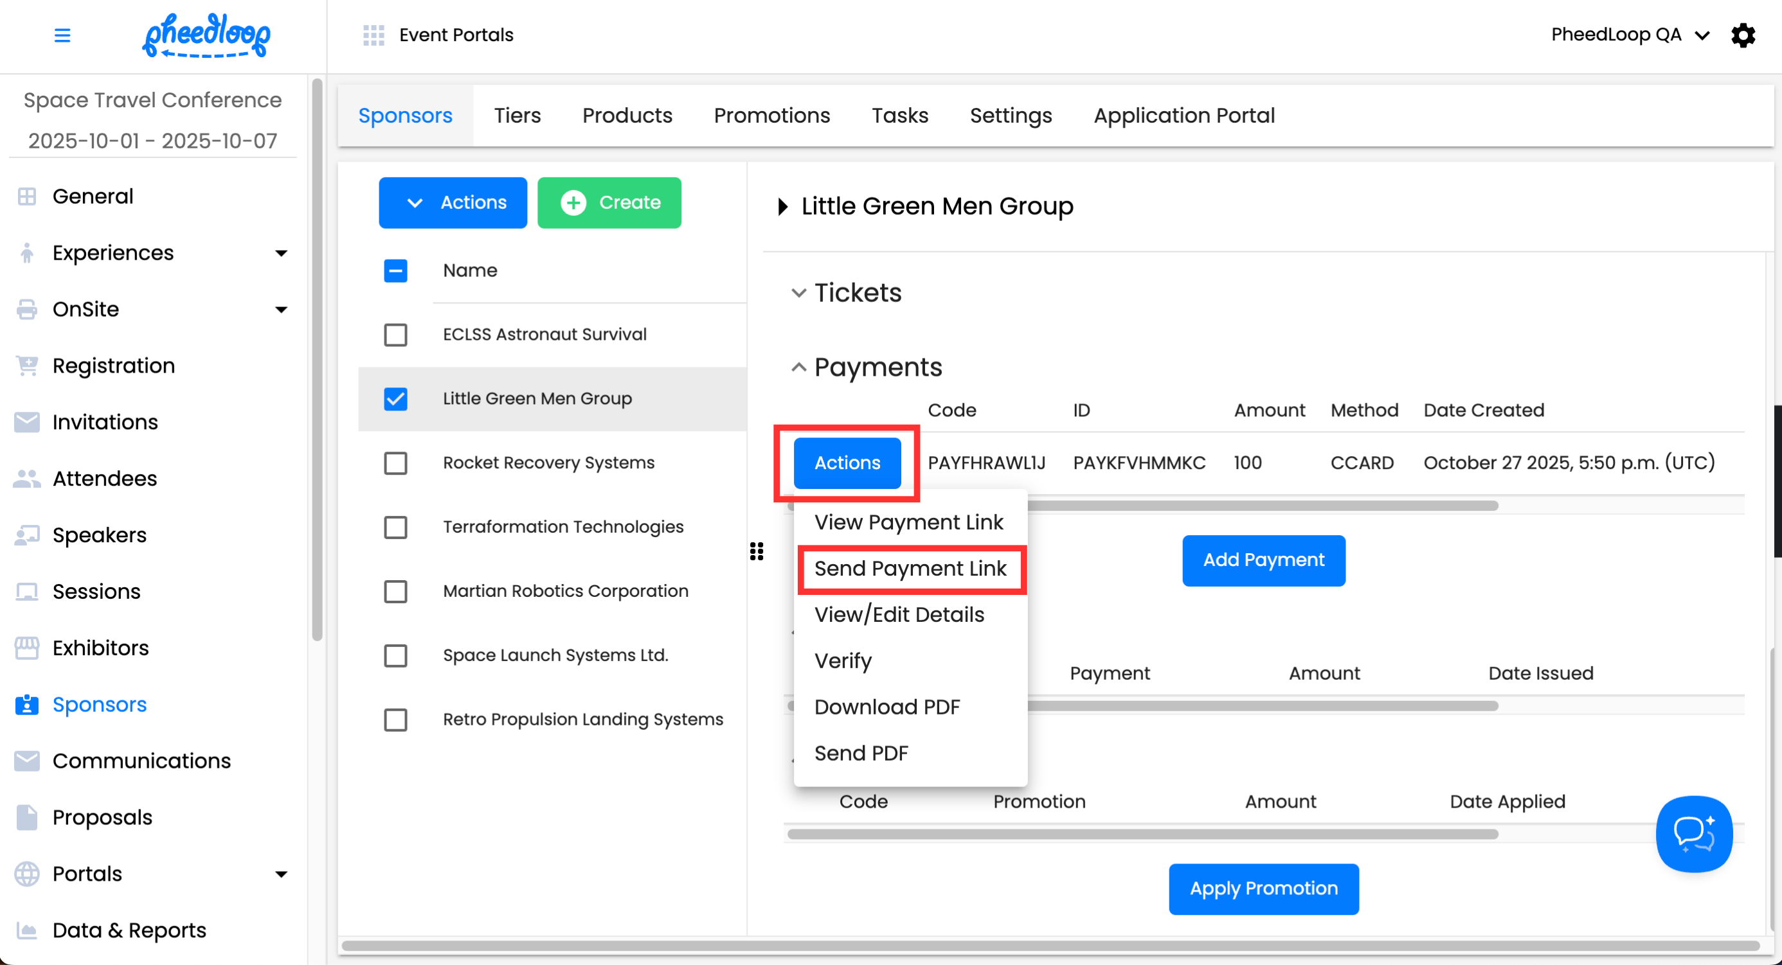Image resolution: width=1782 pixels, height=965 pixels.
Task: Click the hamburger menu icon
Action: pyautogui.click(x=62, y=35)
